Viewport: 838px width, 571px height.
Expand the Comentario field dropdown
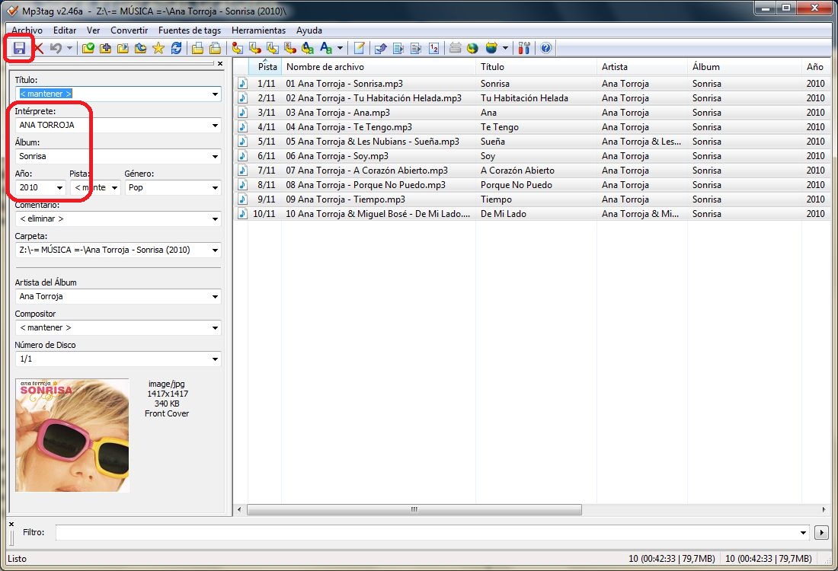pyautogui.click(x=215, y=219)
